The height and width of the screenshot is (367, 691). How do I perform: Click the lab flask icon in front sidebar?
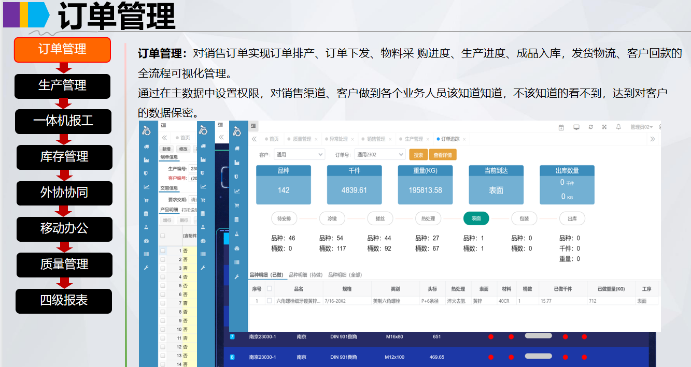237,234
